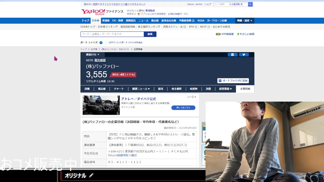
Task: Open 不動産投資 external link tab
Action: (x=187, y=21)
